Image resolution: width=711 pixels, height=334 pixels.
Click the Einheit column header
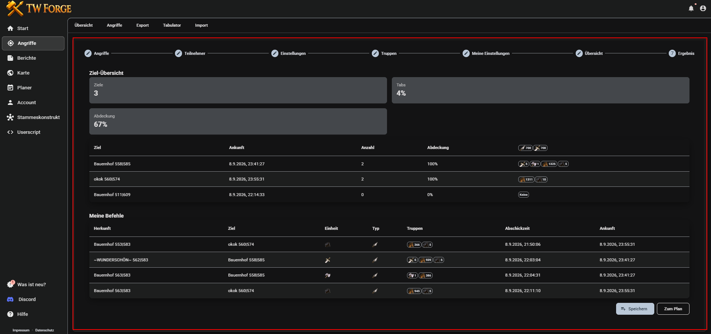coord(331,228)
